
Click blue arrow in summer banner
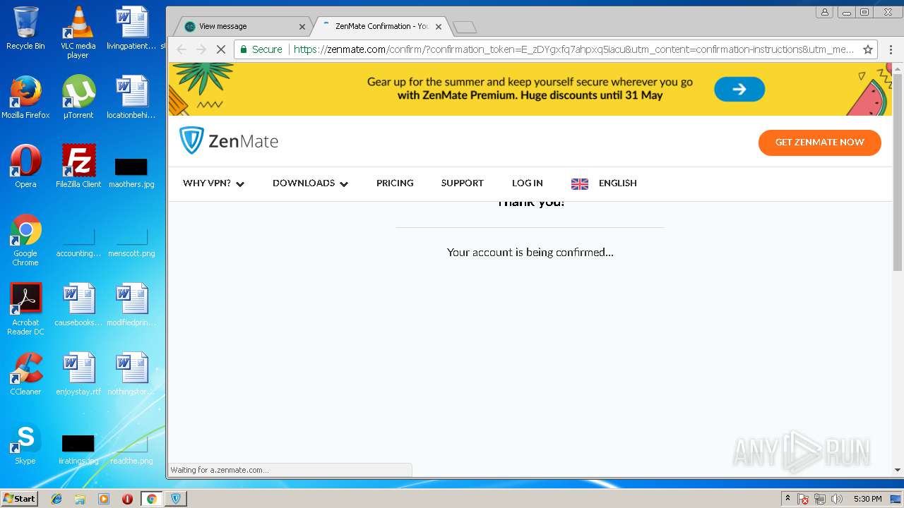click(x=739, y=89)
